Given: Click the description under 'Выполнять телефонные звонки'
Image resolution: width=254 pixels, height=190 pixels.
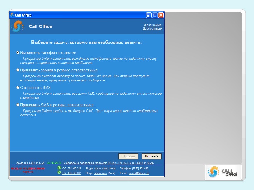Looking at the screenshot, I should (88, 61).
